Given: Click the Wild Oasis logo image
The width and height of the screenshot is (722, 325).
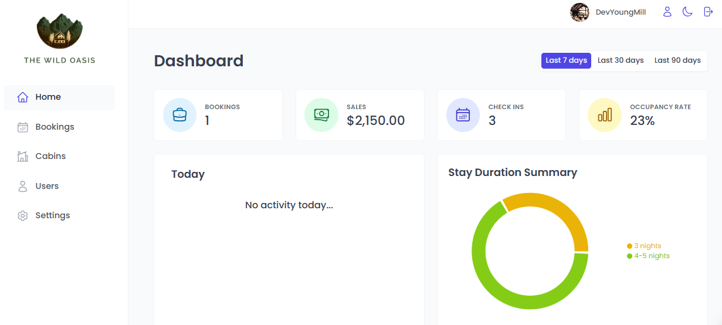Looking at the screenshot, I should 59,31.
